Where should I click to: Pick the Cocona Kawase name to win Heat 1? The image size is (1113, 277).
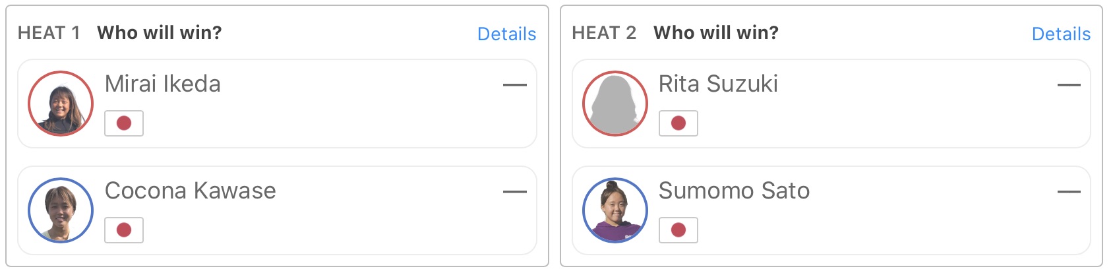click(x=191, y=191)
